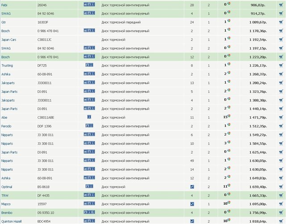
Task: Add Optimal BS-8618 to shopping cart
Action: [281, 187]
